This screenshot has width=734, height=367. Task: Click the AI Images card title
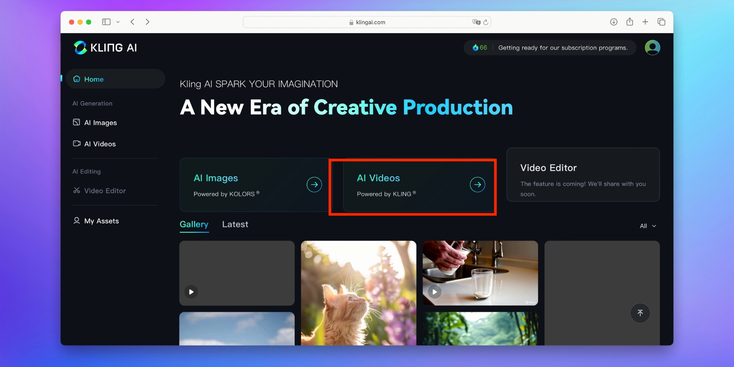click(x=216, y=178)
